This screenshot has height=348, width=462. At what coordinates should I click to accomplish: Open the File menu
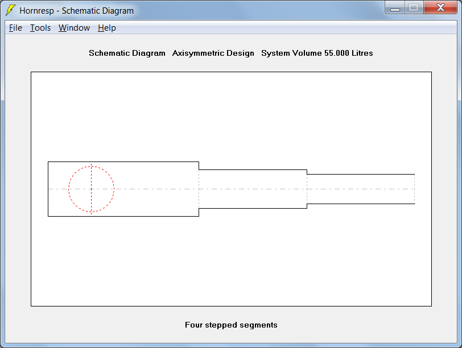click(15, 28)
